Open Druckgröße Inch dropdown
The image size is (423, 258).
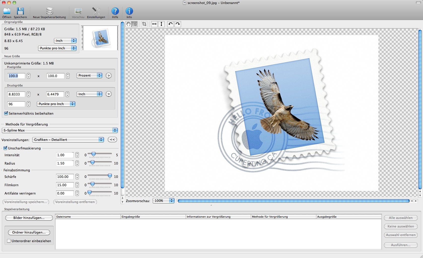point(89,94)
